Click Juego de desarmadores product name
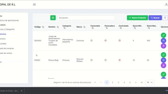Image resolution: width=168 pixels, height=94 pixels. click(54, 41)
